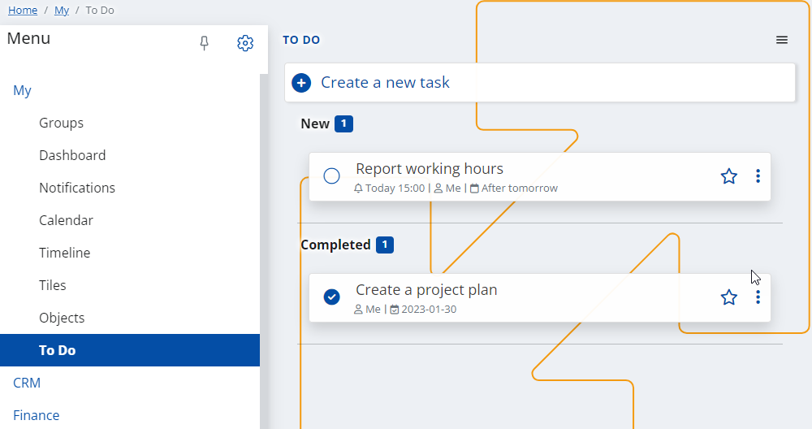Screen dimensions: 812x429
Task: Open the To Do hamburger menu
Action: tap(782, 40)
